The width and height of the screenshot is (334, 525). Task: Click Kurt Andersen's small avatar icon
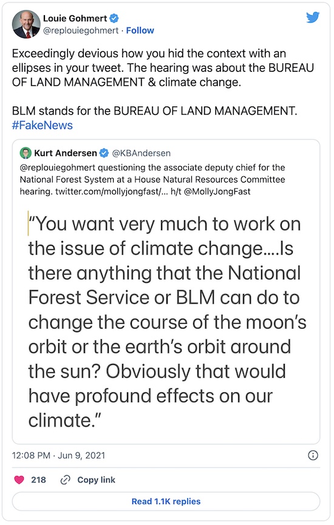point(26,153)
